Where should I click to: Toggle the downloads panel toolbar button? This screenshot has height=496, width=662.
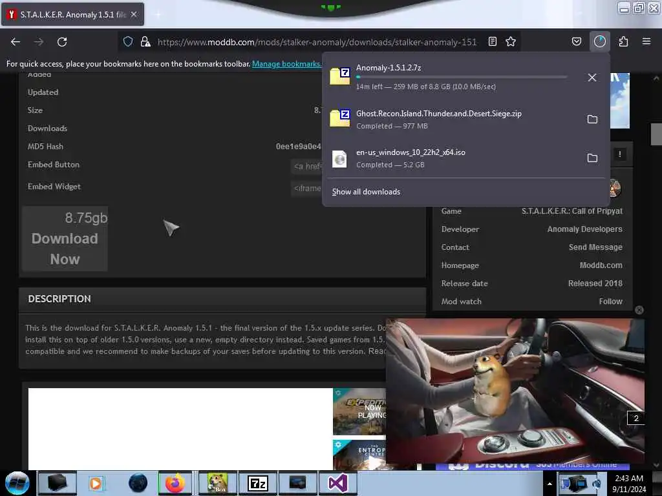(x=599, y=41)
